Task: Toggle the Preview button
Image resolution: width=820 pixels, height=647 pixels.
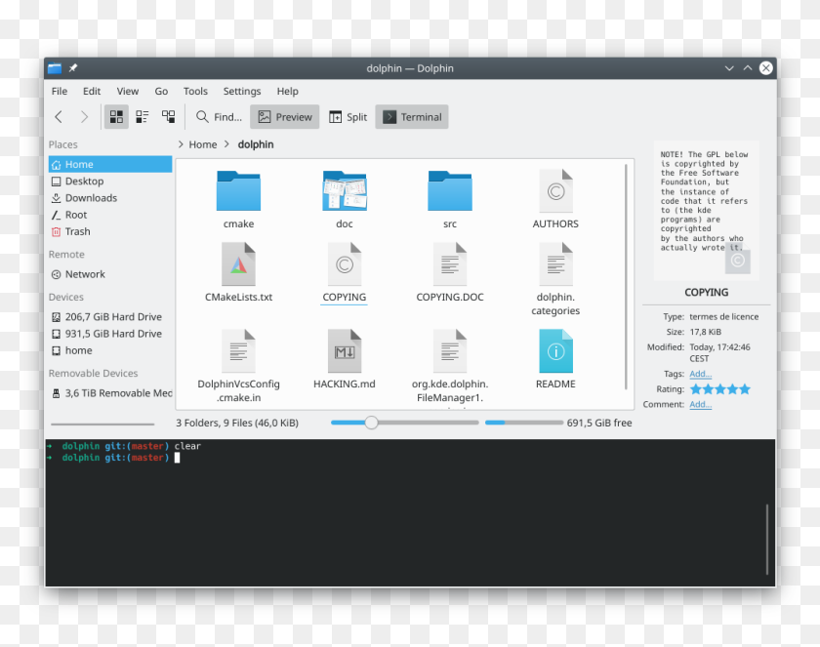Action: point(284,116)
